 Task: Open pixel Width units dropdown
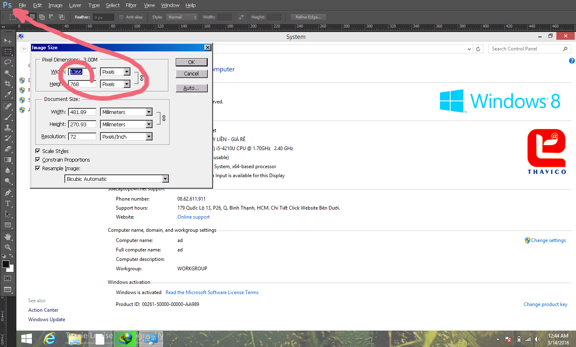[x=115, y=72]
